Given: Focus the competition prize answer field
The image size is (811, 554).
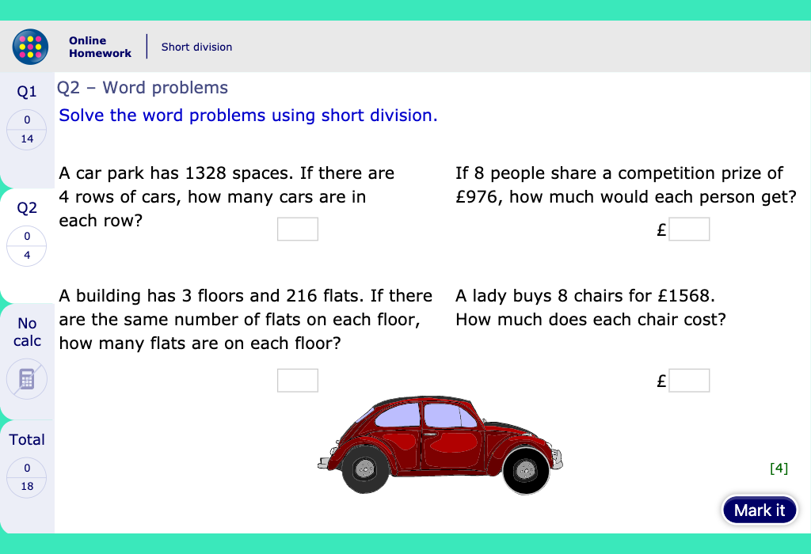Looking at the screenshot, I should pyautogui.click(x=688, y=230).
